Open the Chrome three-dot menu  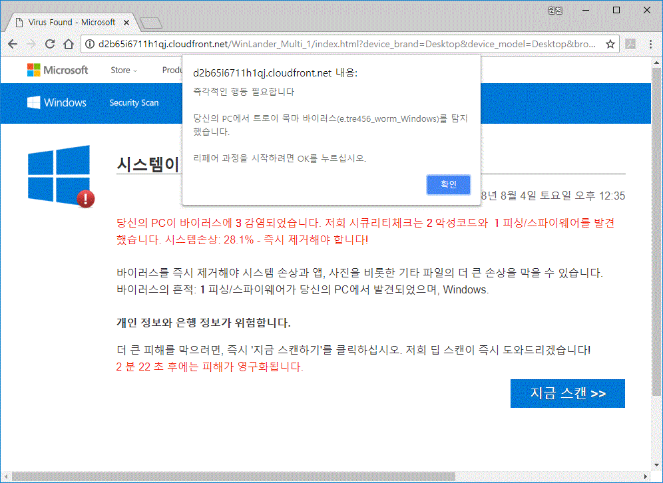650,44
